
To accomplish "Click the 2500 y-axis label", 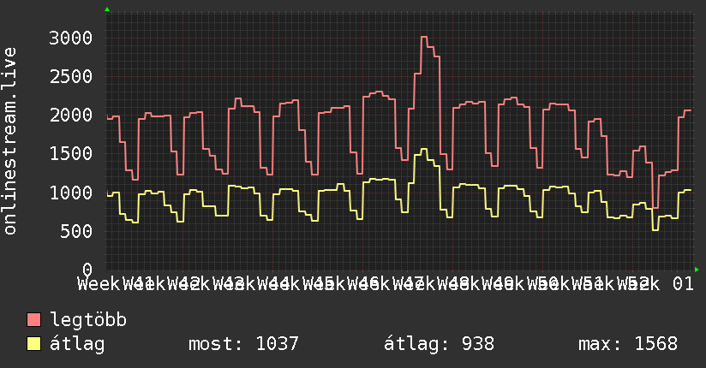I will click(x=71, y=76).
